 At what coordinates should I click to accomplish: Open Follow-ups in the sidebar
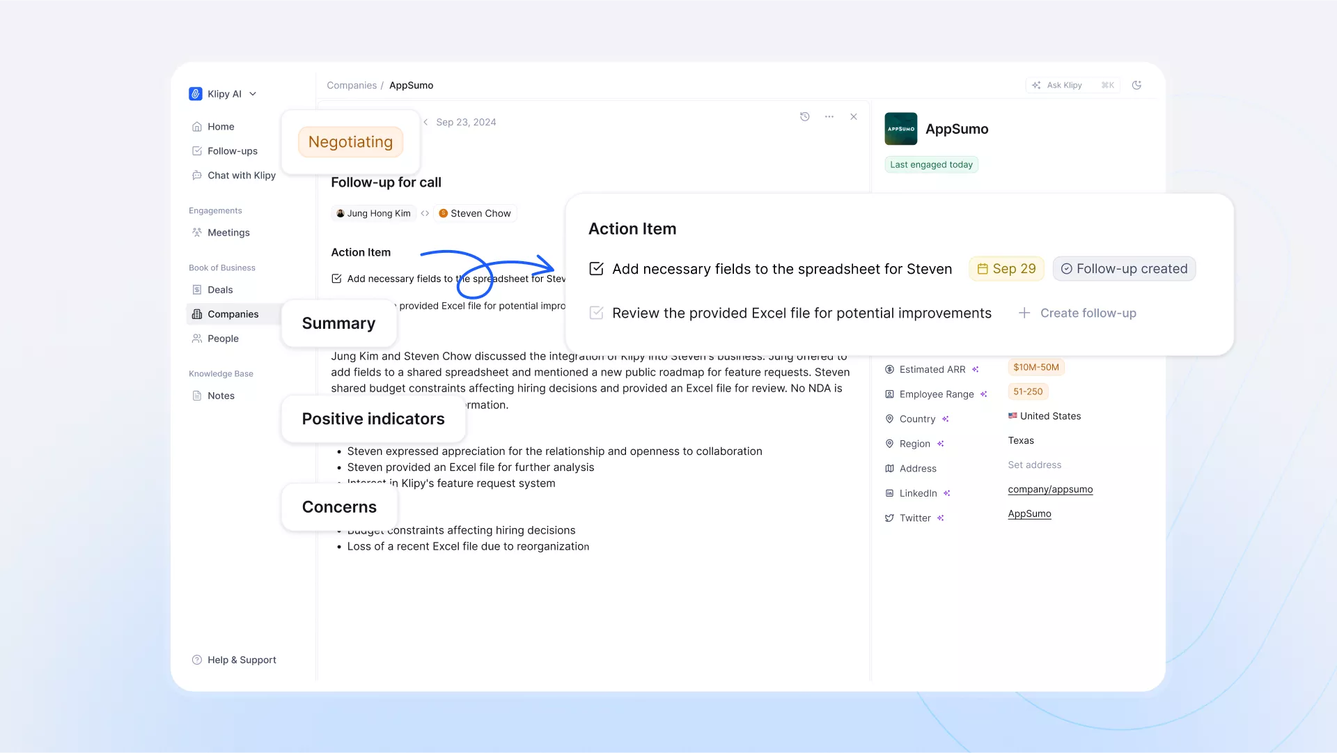click(232, 151)
